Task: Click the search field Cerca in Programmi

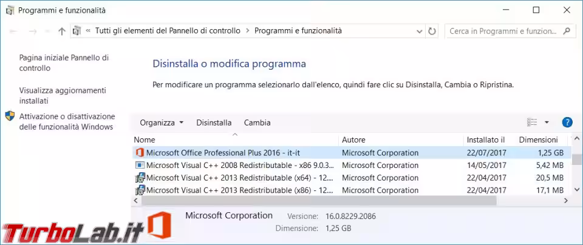Action: (503, 31)
